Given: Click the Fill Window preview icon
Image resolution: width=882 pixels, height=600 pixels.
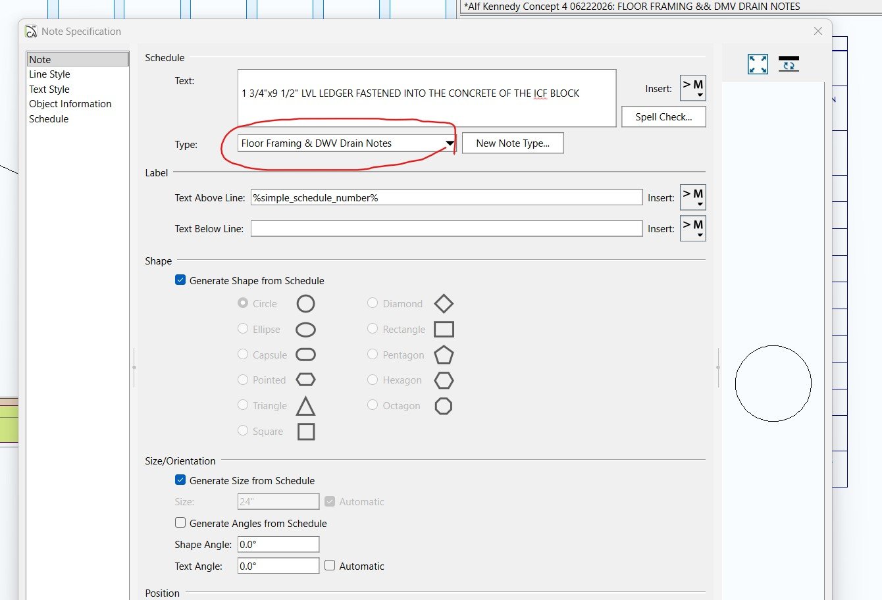Looking at the screenshot, I should 758,64.
